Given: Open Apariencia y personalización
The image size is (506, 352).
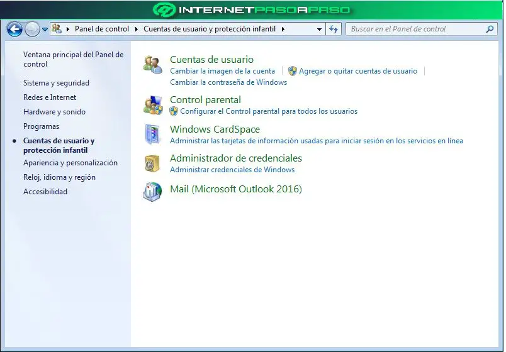Looking at the screenshot, I should pyautogui.click(x=70, y=163).
